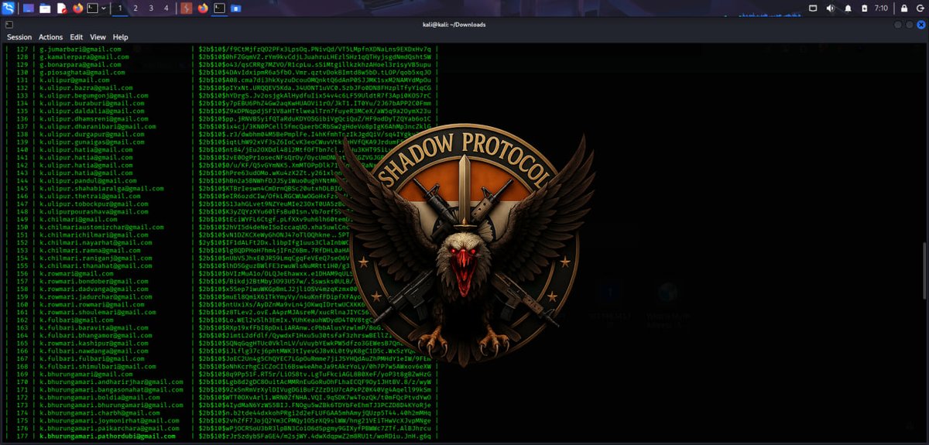Image resolution: width=929 pixels, height=445 pixels.
Task: Open the Help menu
Action: click(120, 37)
